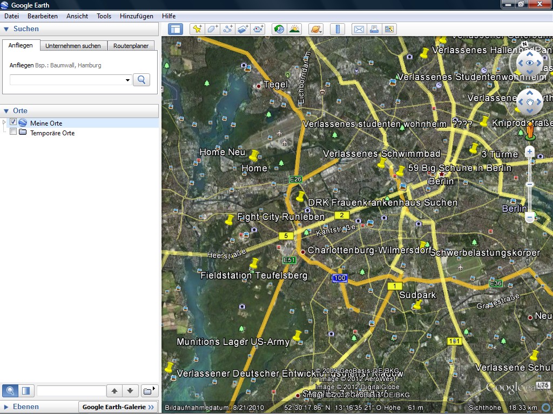
Task: Open the planet switcher dropdown
Action: click(315, 29)
